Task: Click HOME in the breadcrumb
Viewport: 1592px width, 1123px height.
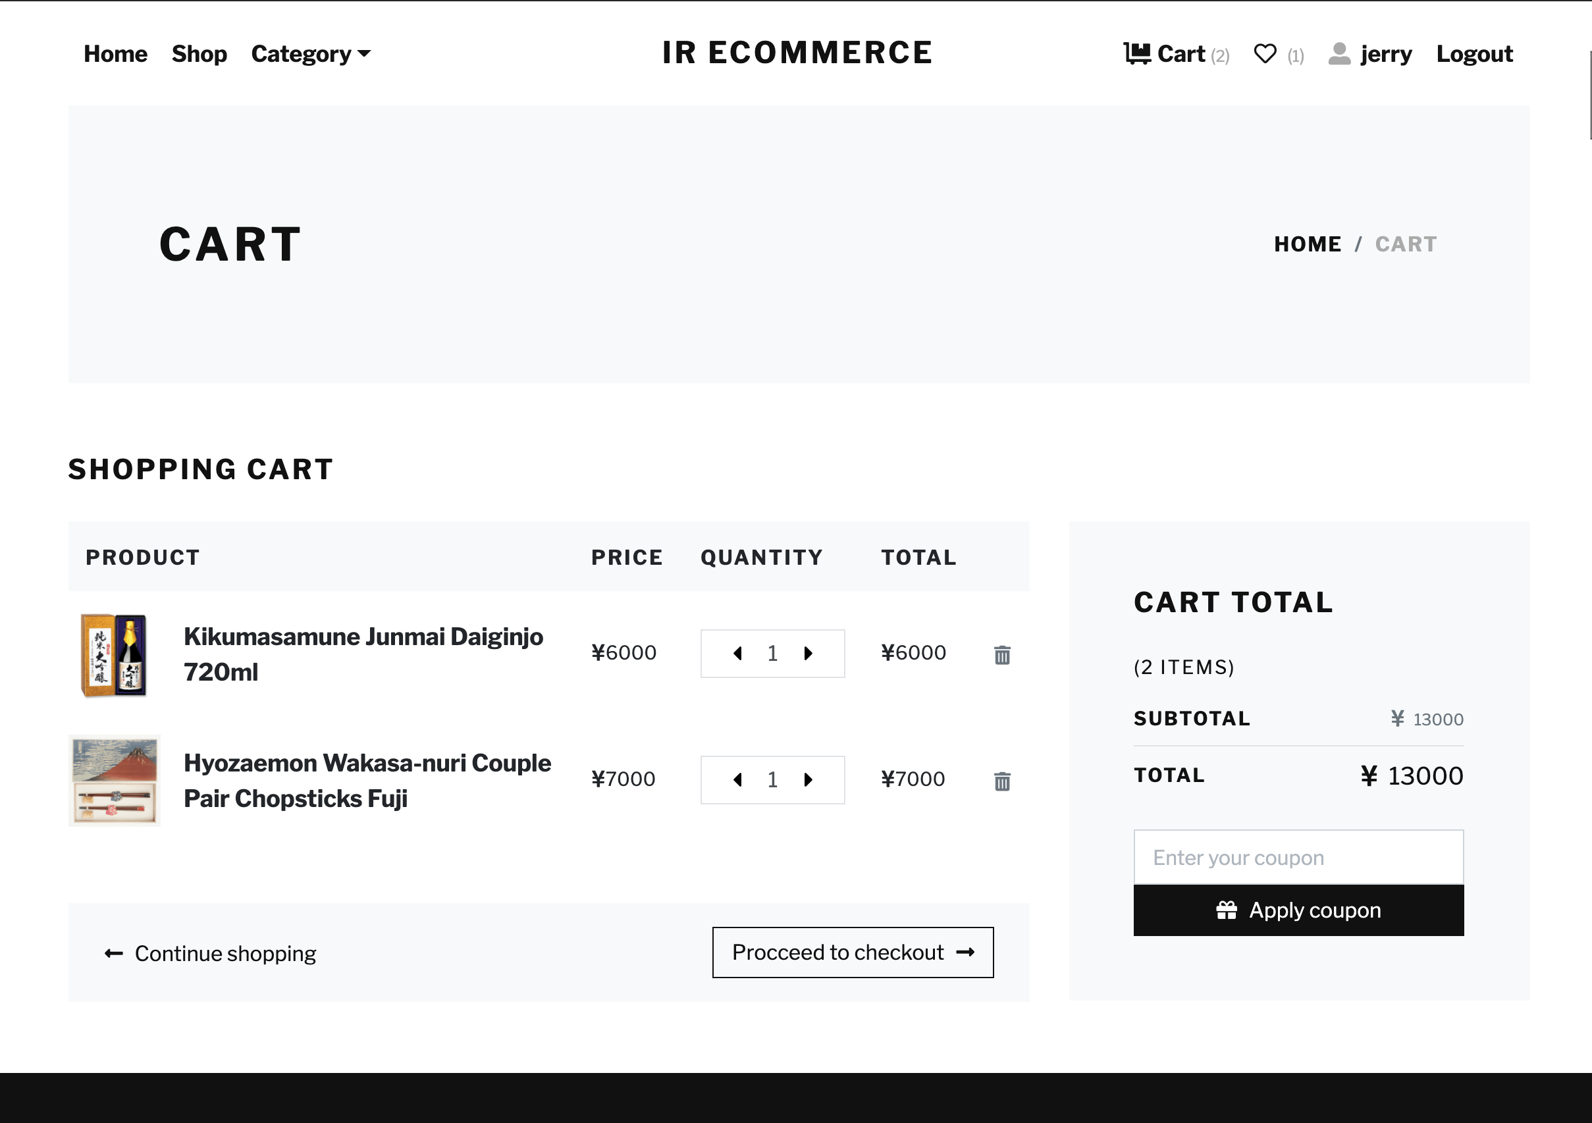Action: click(1307, 244)
